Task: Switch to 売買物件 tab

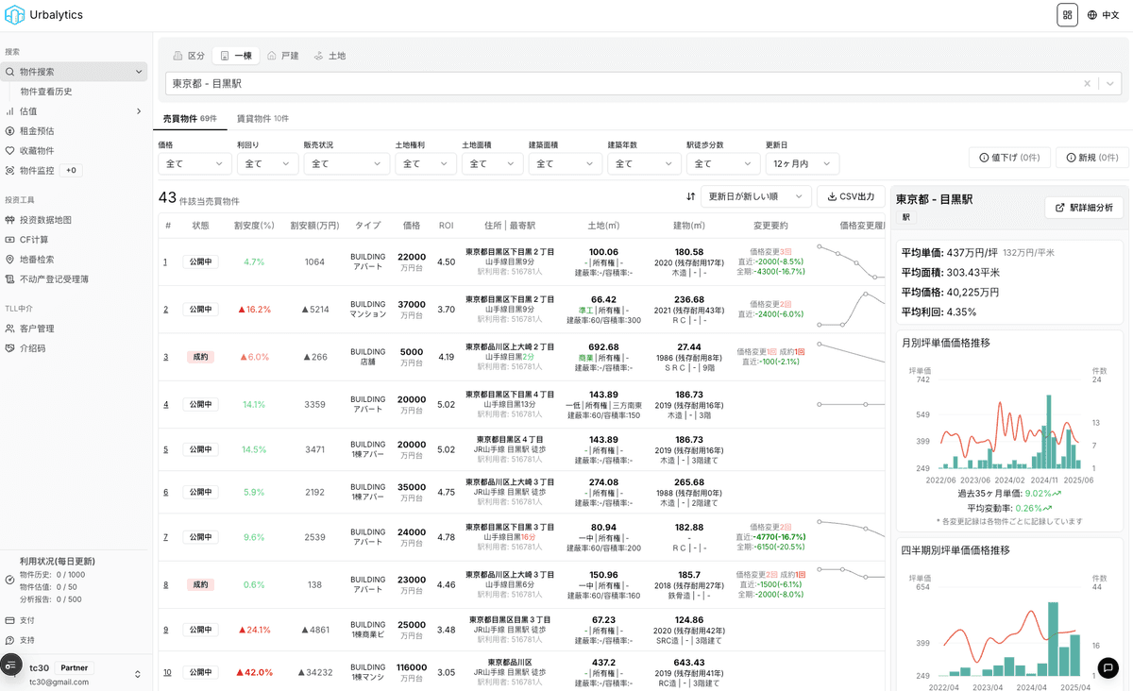Action: point(190,119)
